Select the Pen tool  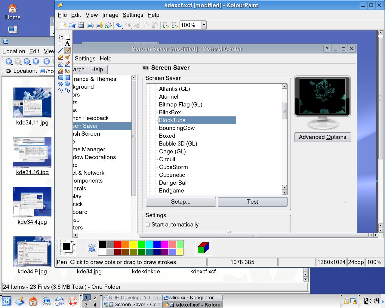(x=67, y=51)
